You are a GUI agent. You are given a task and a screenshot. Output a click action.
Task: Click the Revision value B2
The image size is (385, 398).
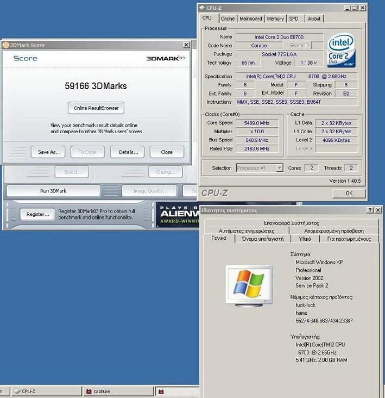[346, 94]
